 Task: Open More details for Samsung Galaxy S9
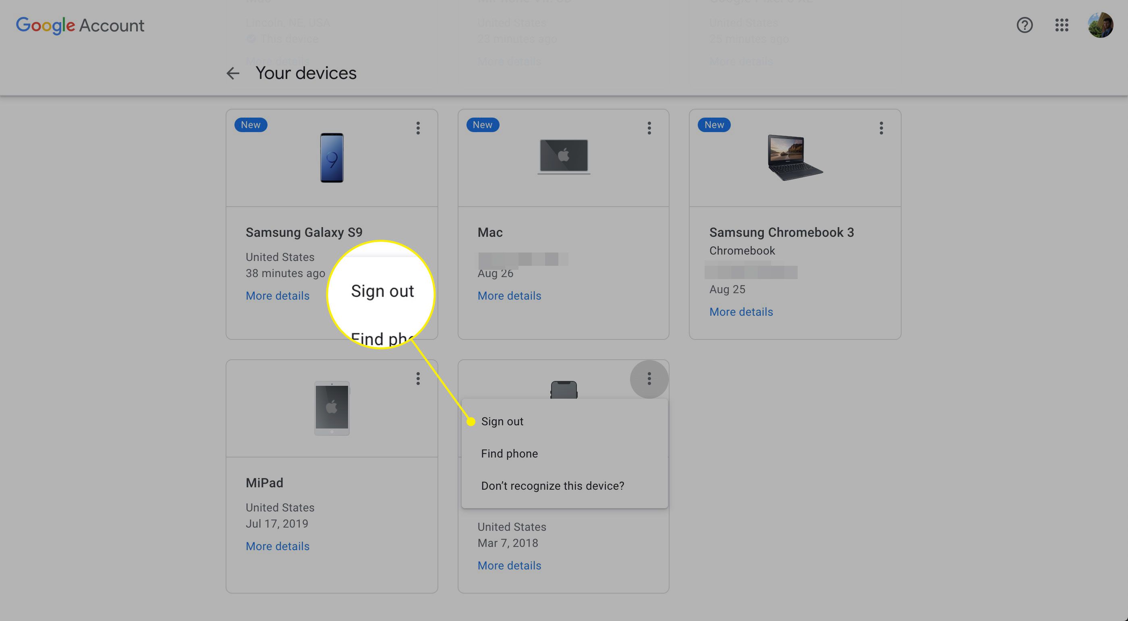pyautogui.click(x=277, y=295)
